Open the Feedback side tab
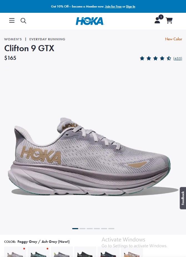Viewport: 186px width, 257px height. 183,198
